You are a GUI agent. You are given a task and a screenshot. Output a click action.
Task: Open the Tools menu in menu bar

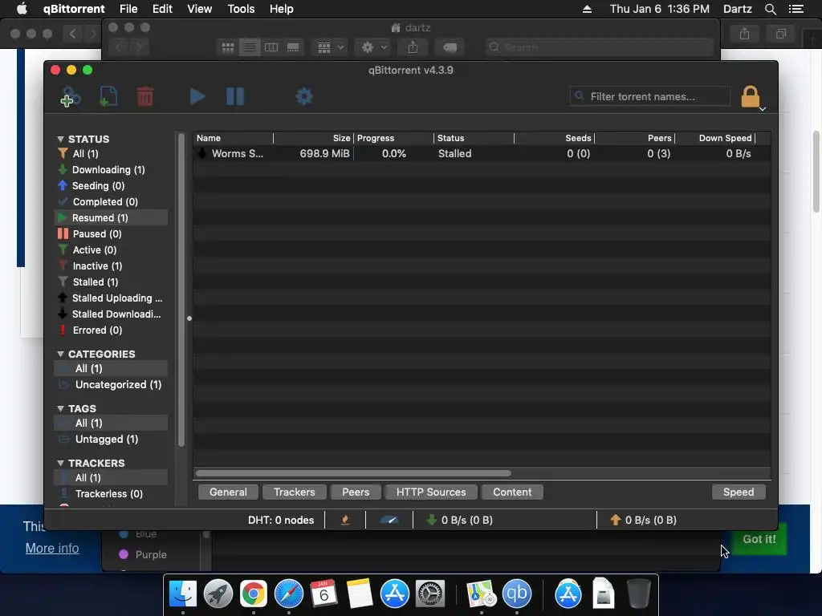[x=241, y=9]
